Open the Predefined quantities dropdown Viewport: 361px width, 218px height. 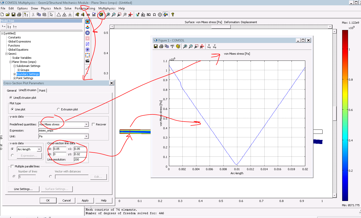pyautogui.click(x=86, y=124)
